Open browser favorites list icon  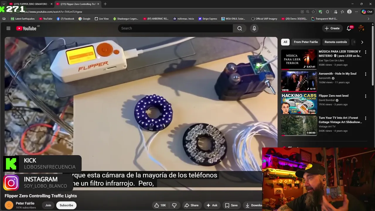[x=342, y=12]
